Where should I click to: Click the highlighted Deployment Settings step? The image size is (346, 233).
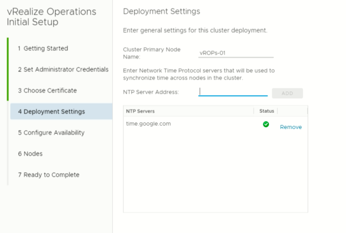click(x=52, y=111)
